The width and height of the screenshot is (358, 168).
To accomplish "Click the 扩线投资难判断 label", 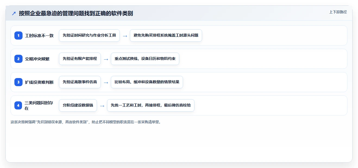I will 39,82.
